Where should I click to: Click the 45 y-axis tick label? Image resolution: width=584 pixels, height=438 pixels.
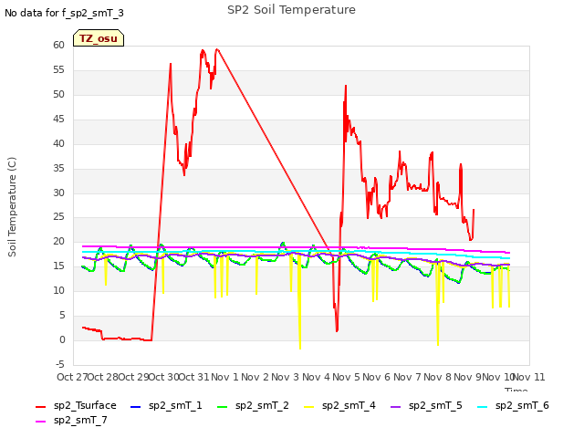[58, 120]
